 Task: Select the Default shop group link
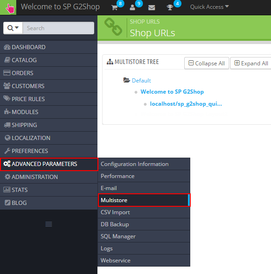141,80
